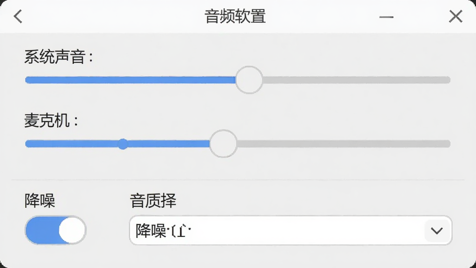This screenshot has height=268, width=476.
Task: Click the 降噪 label above the switch
Action: pyautogui.click(x=40, y=201)
